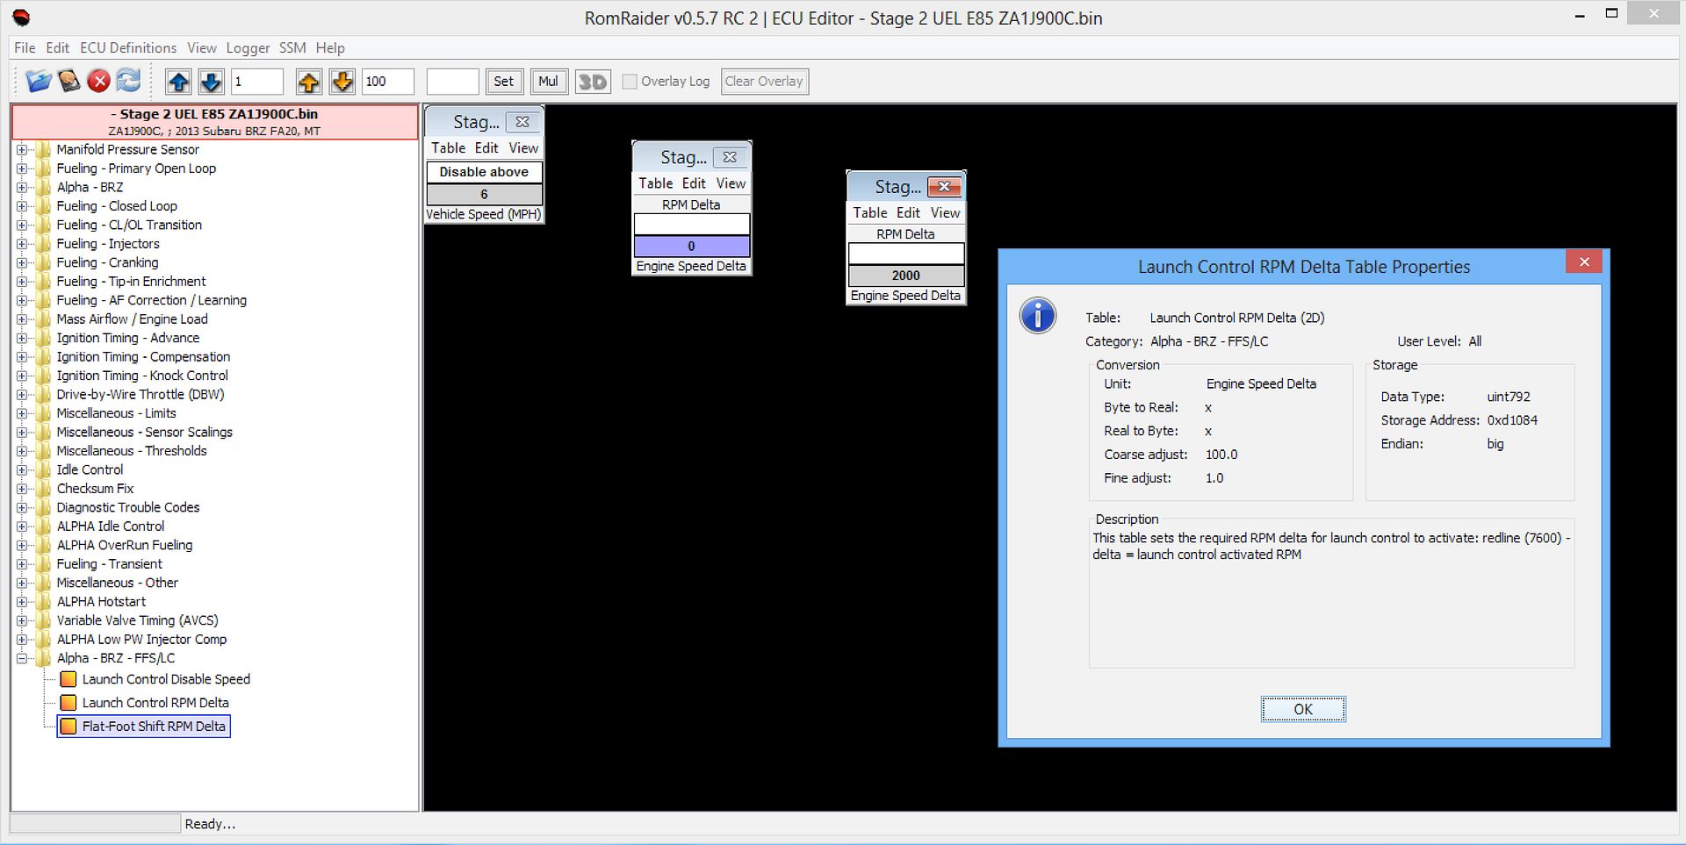Expand the Manifold Pressure Sensor folder
This screenshot has height=845, width=1686.
coord(22,149)
